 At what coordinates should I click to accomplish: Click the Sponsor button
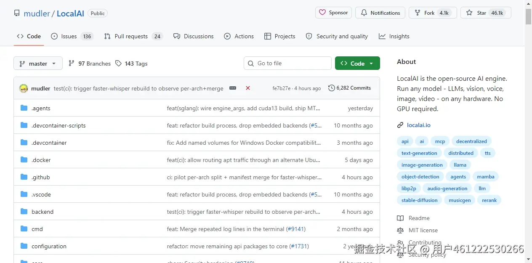(333, 13)
